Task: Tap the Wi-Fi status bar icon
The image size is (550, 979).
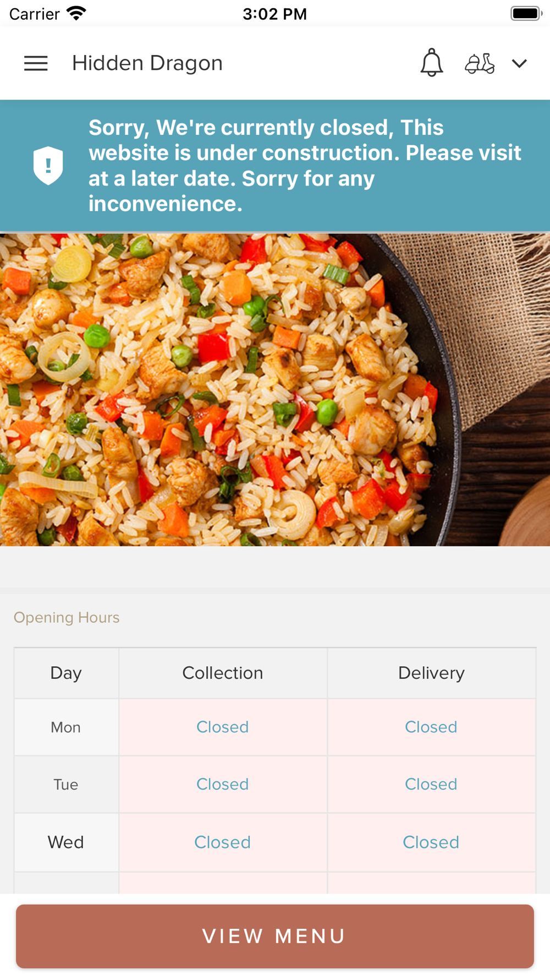Action: coord(76,13)
